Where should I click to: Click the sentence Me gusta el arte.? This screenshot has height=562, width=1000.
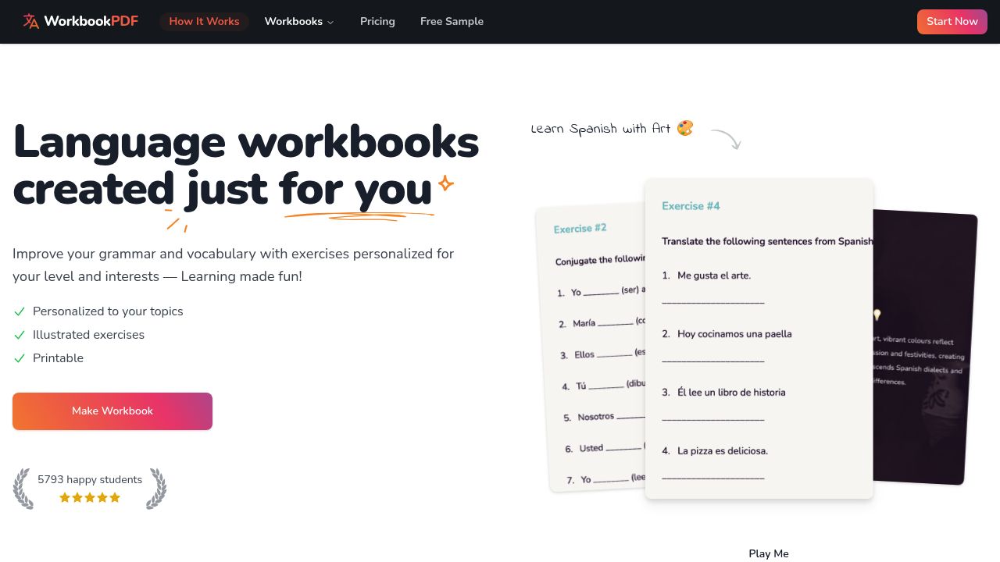(x=714, y=276)
